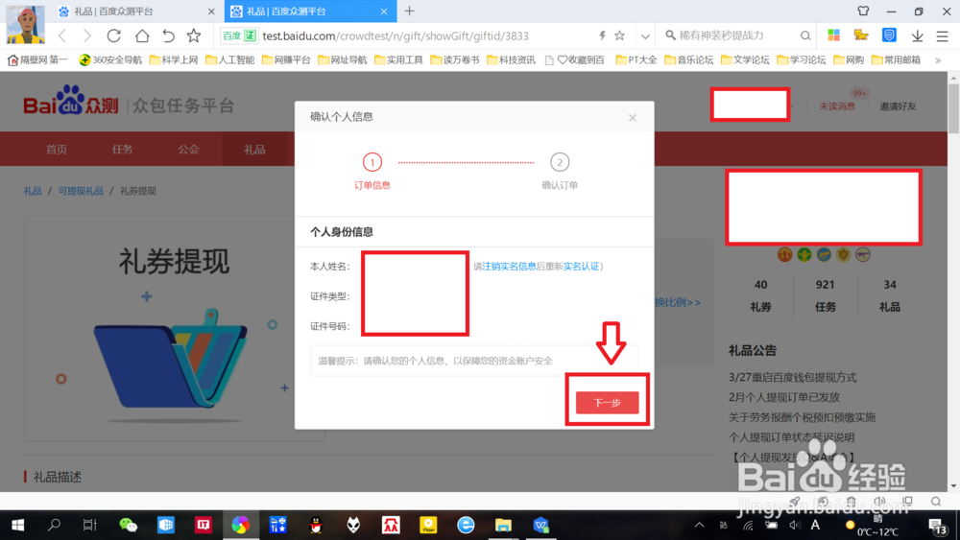Click the 可提现礼品 breadcrumb

(x=81, y=191)
